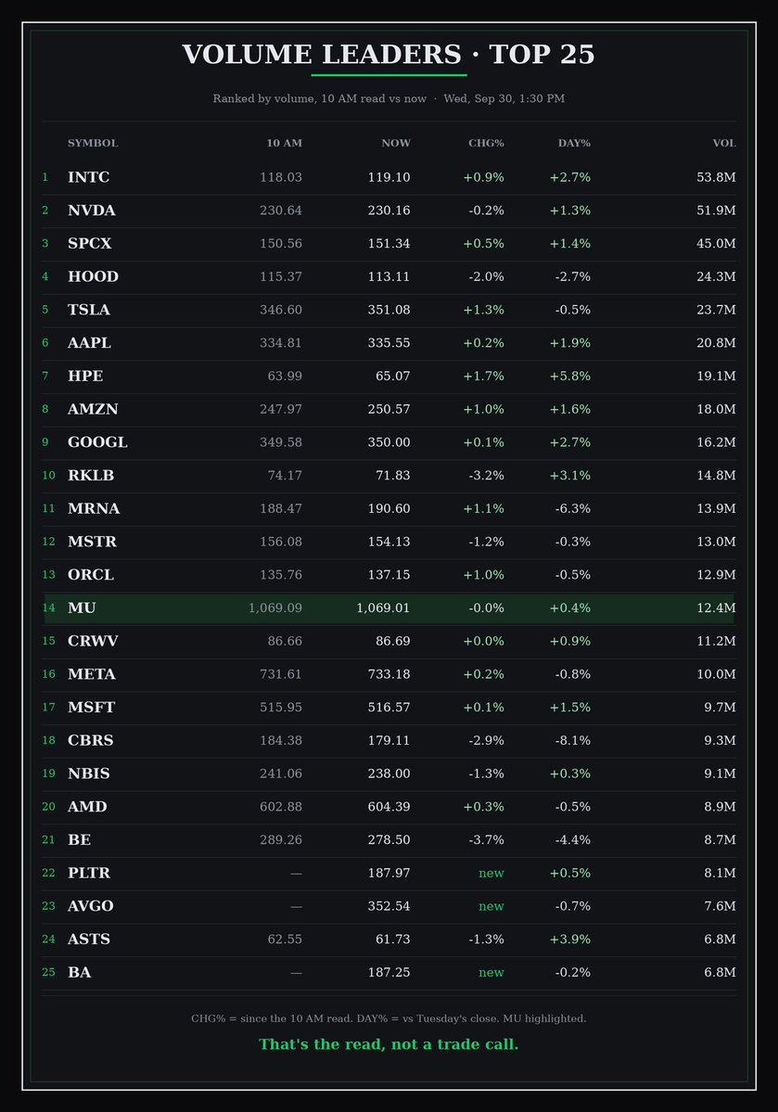Select the BA symbol
The width and height of the screenshot is (778, 1112).
(x=79, y=972)
